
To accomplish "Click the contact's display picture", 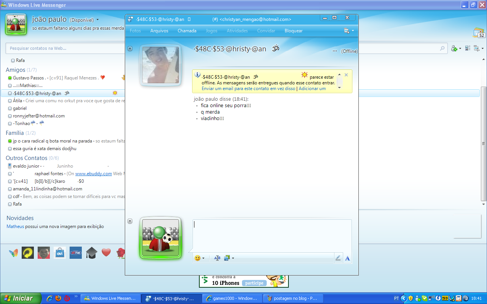I will pos(161,65).
